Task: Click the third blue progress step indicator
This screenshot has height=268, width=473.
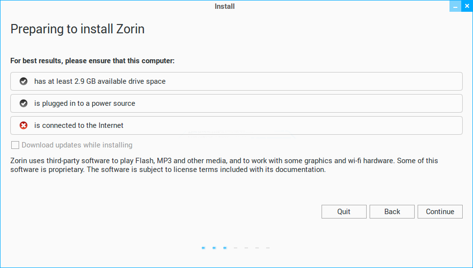Action: pos(225,248)
